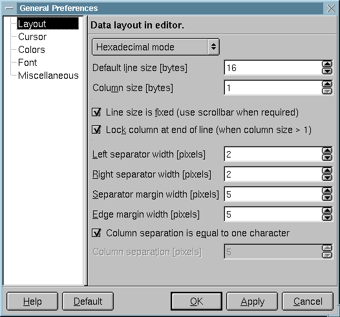Open the Miscellaneous preferences page
340x317 pixels.
tap(48, 76)
